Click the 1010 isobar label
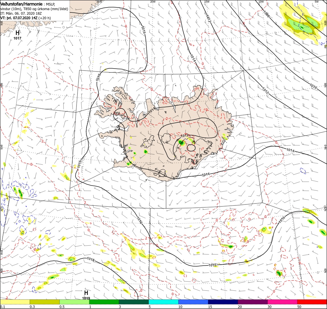Image resolution: width=327 pixels, height=309 pixels. pos(313,86)
